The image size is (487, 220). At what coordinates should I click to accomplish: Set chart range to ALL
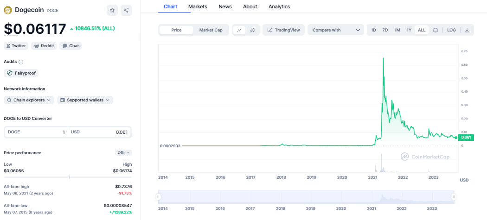[x=422, y=30]
